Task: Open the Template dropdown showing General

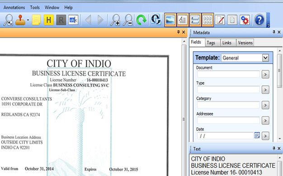Action: (x=245, y=58)
